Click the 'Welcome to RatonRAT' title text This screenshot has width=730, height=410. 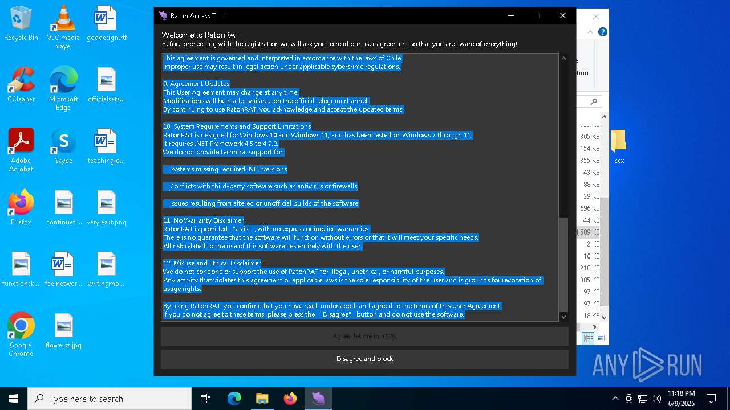click(x=200, y=35)
